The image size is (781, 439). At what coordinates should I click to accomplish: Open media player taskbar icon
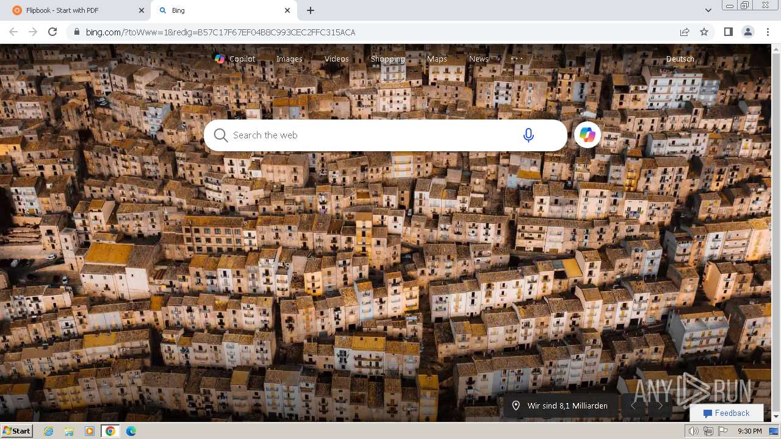(x=90, y=431)
